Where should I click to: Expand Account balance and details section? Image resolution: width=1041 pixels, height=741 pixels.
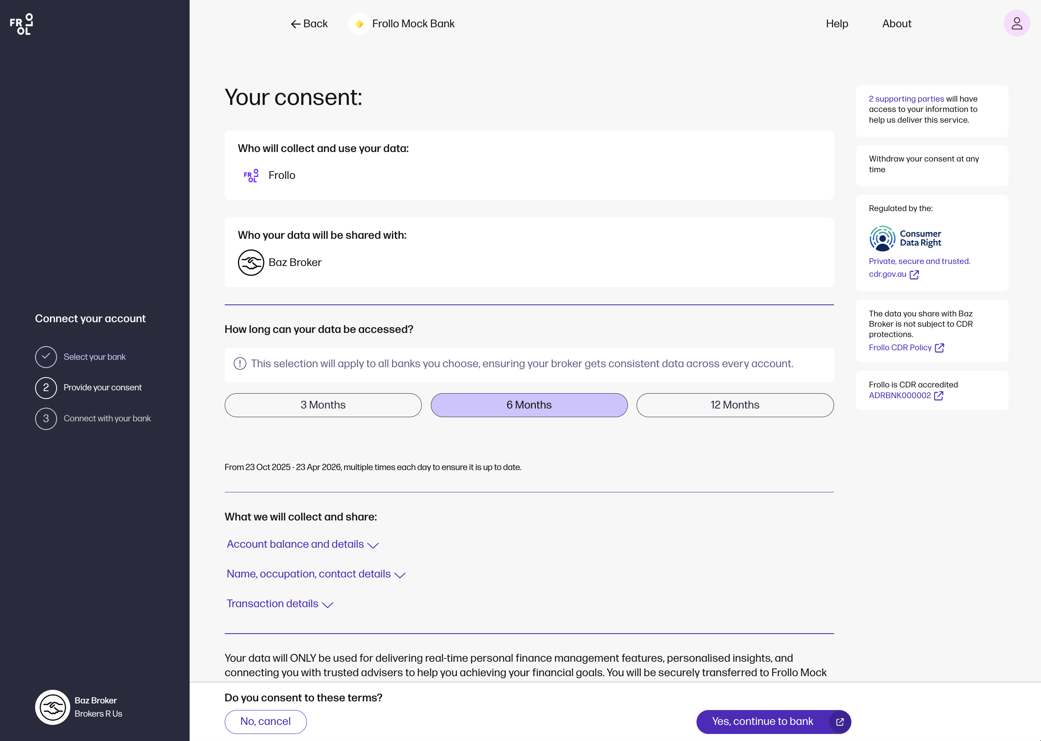point(302,544)
